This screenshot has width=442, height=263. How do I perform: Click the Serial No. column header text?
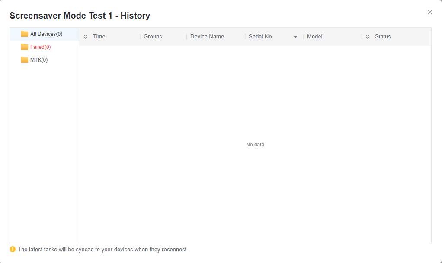pos(261,37)
